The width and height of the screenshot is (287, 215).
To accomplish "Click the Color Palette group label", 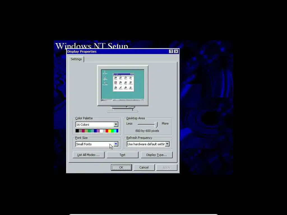I will coord(84,118).
